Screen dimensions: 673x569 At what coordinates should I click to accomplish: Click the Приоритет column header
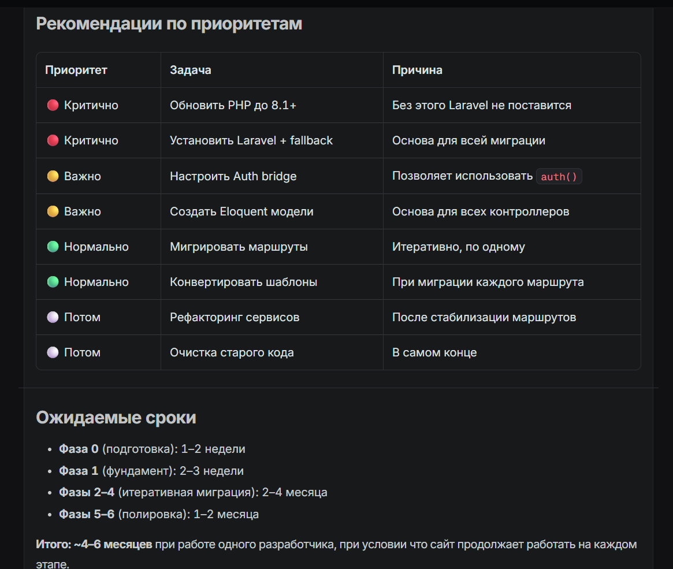pos(76,70)
